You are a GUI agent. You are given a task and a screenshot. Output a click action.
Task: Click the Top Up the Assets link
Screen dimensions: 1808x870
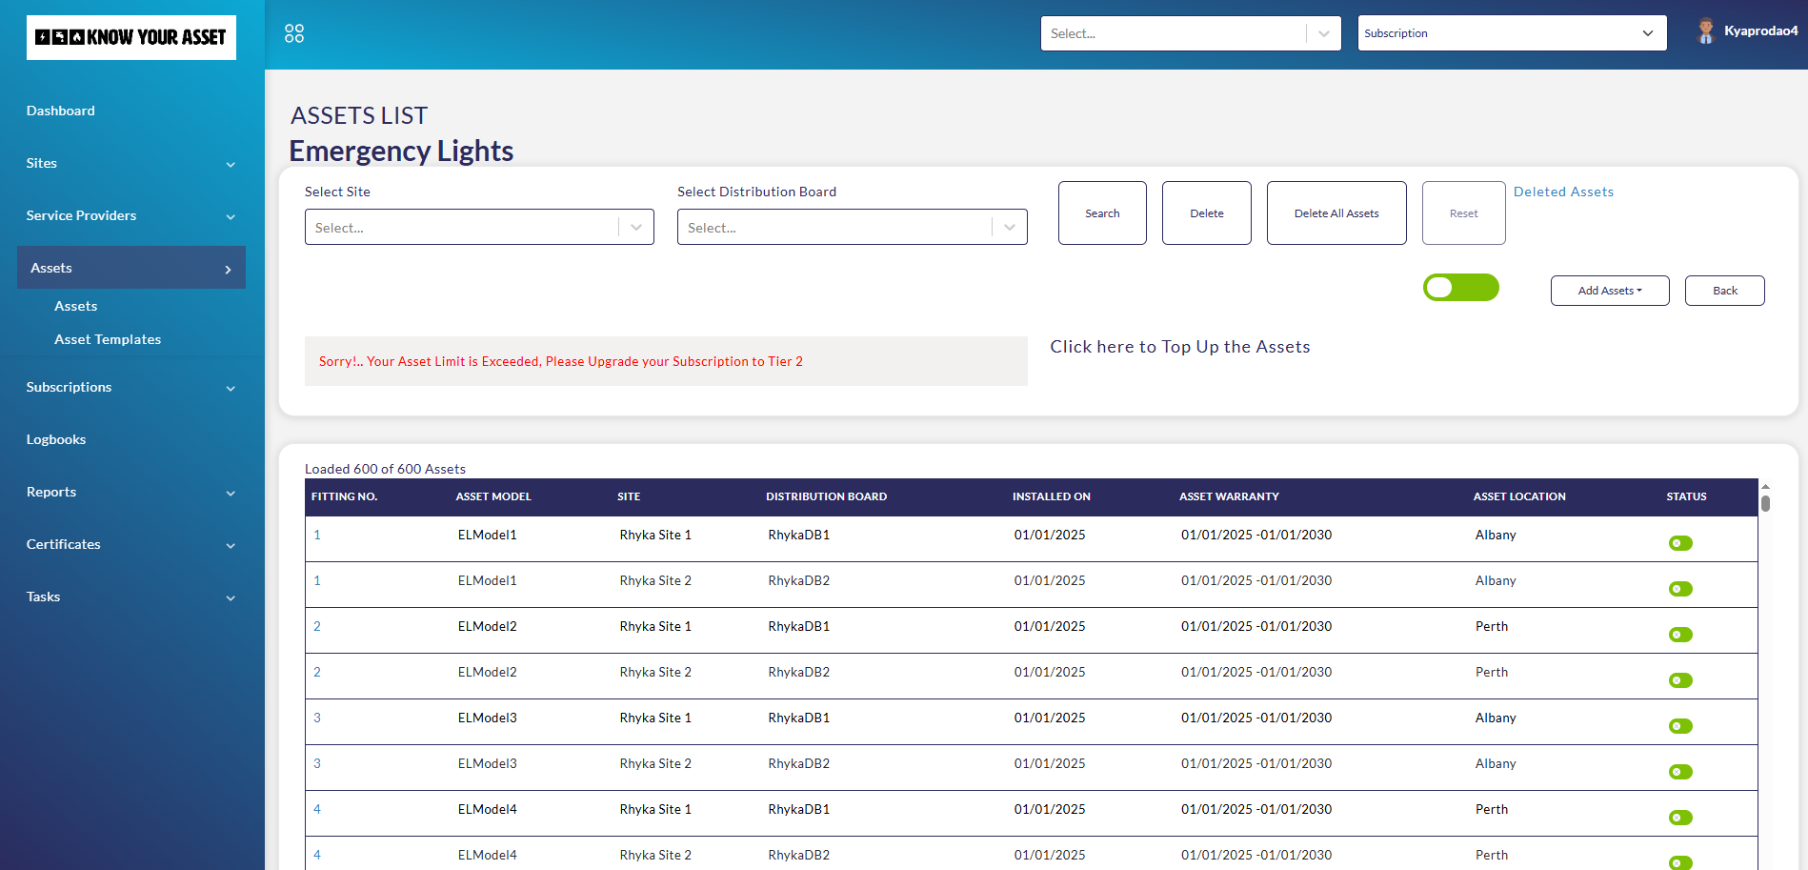click(1179, 347)
